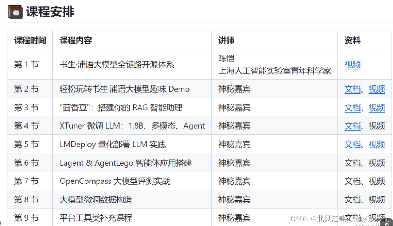Click 大模型微调数据构造 course title
Screen dimensions: 393x226
click(x=96, y=199)
